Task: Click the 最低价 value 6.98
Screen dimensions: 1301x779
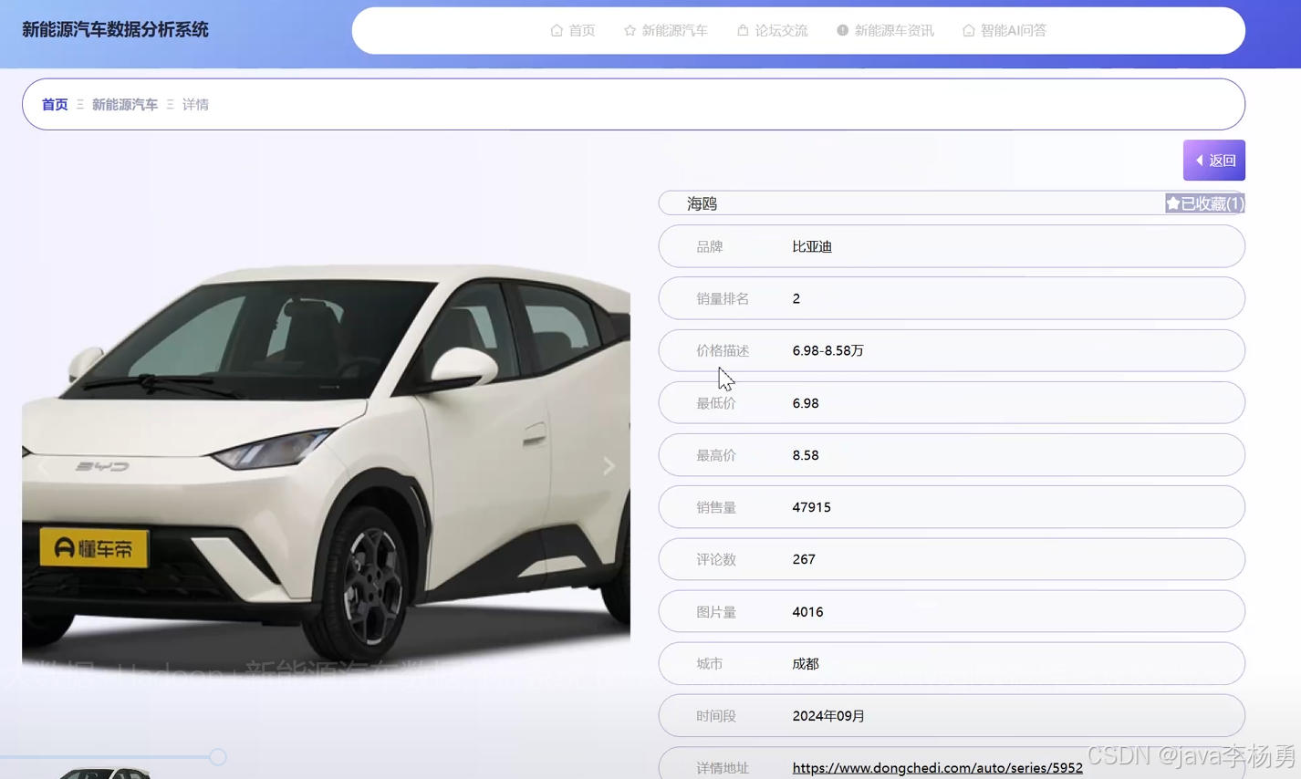Action: click(806, 403)
